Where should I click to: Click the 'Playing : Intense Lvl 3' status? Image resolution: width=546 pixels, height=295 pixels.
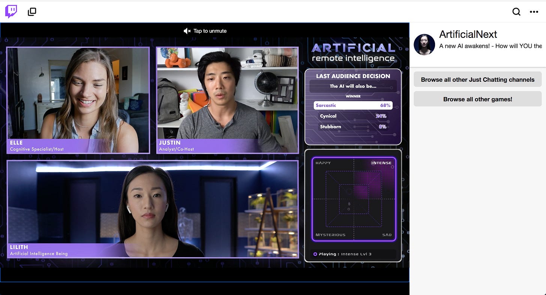[353, 254]
